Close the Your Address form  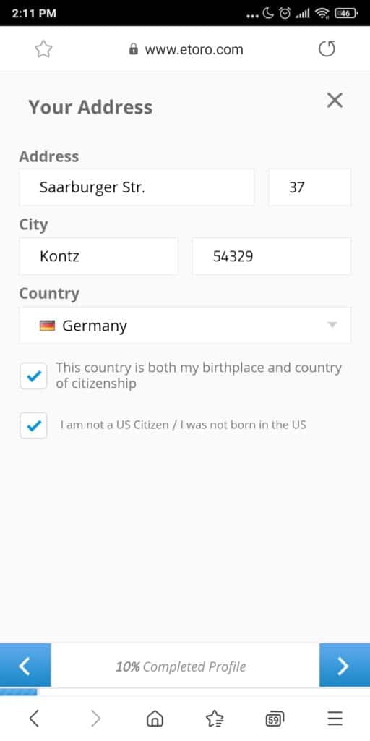click(x=335, y=100)
